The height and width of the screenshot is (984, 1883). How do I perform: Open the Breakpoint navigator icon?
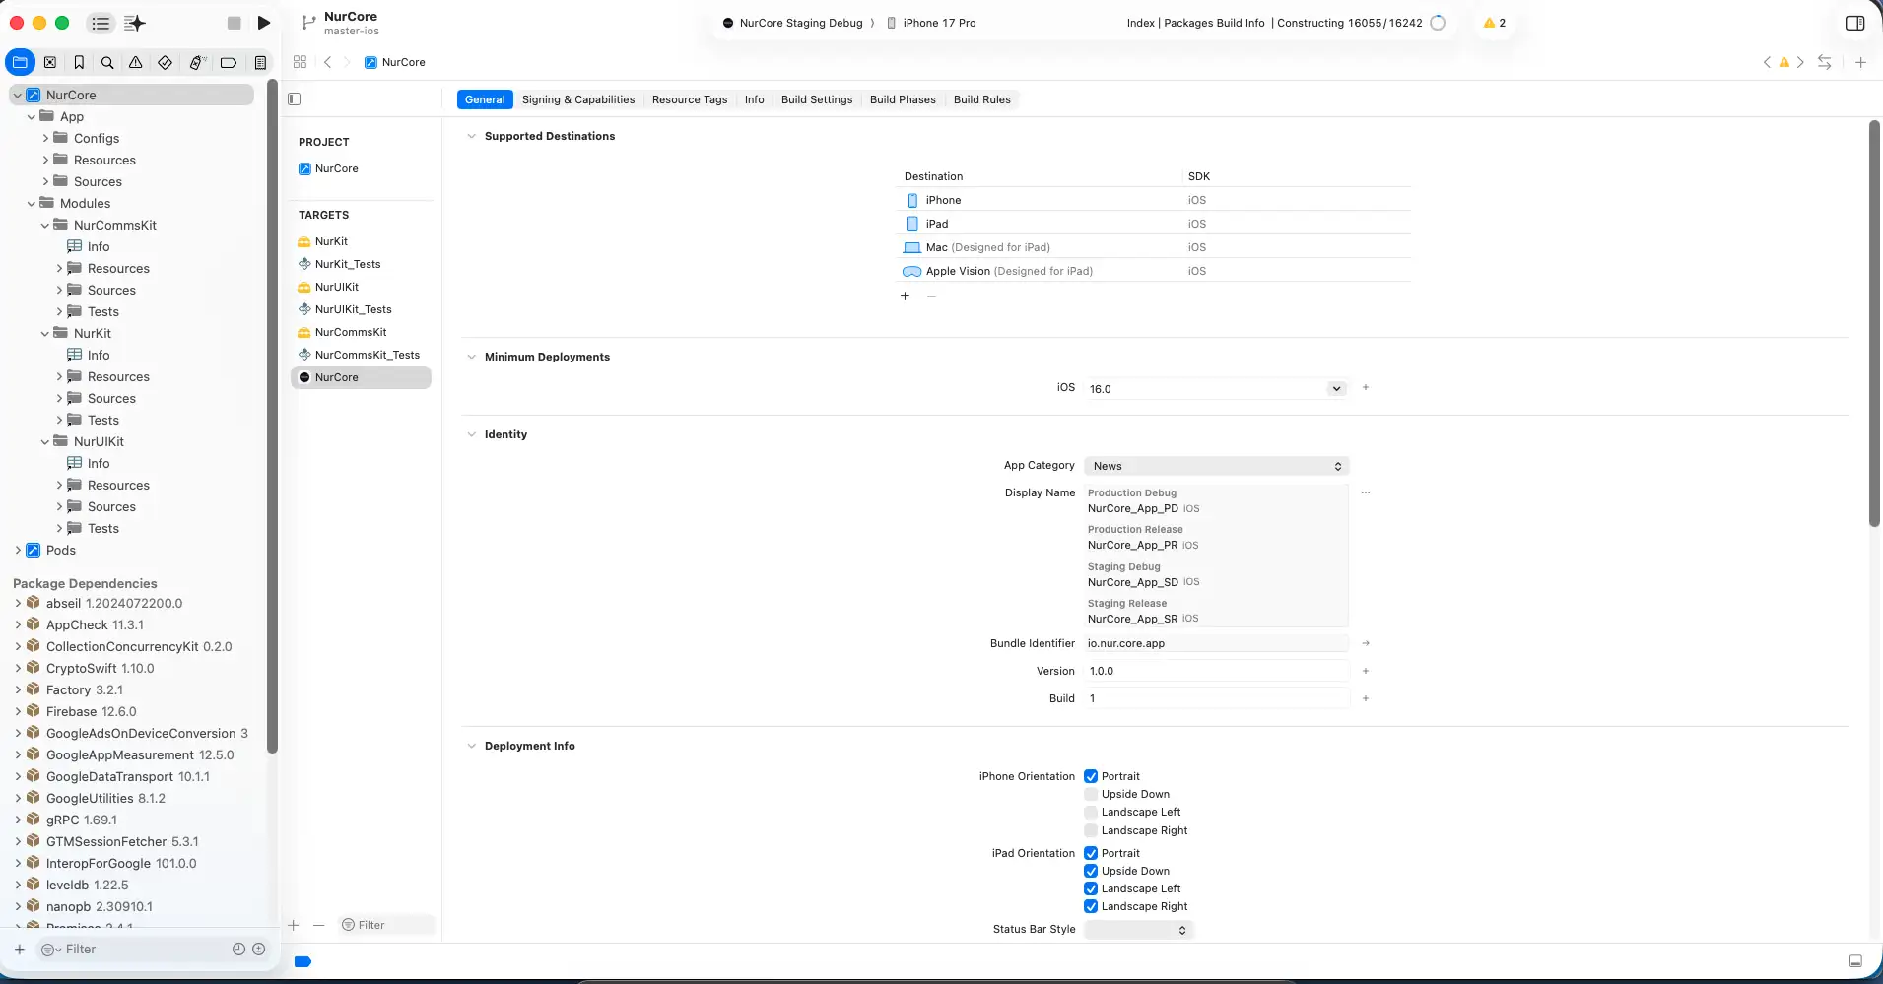point(228,62)
